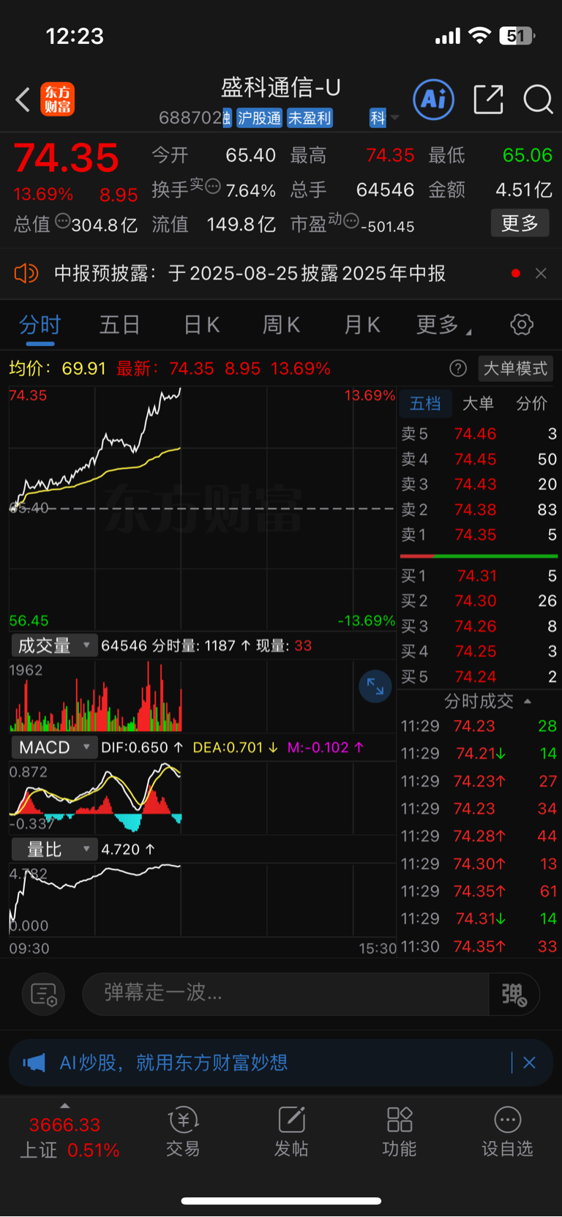Collapse the 分时成交 section arrow
Viewport: 562px width, 1217px height.
click(x=528, y=701)
